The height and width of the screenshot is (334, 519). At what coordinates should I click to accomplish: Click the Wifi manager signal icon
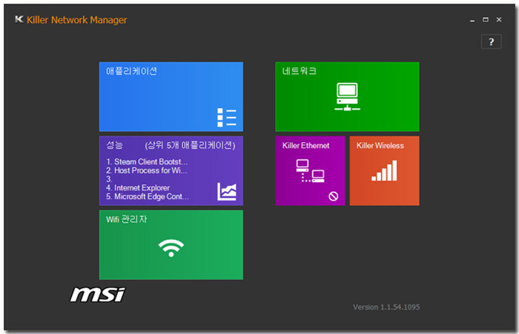coord(171,248)
